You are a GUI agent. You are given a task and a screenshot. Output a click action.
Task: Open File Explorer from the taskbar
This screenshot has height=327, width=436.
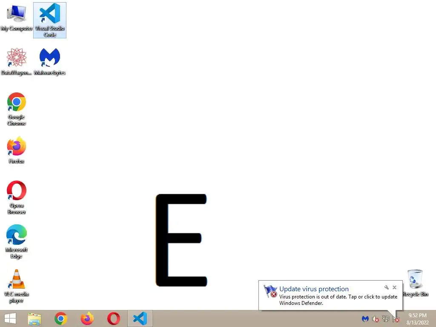(x=34, y=318)
